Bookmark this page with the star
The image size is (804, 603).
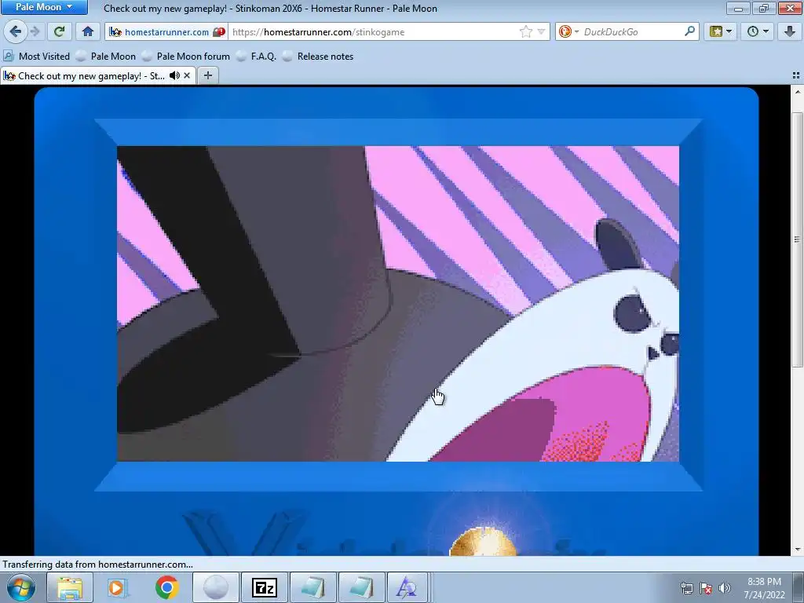point(525,31)
